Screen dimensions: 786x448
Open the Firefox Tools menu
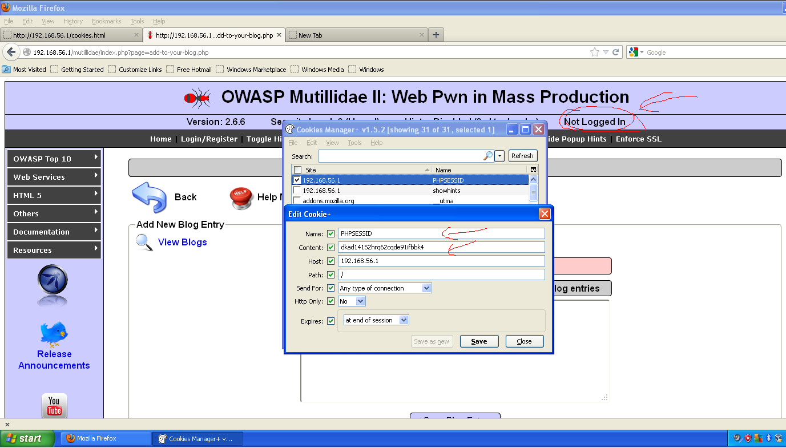coord(137,21)
